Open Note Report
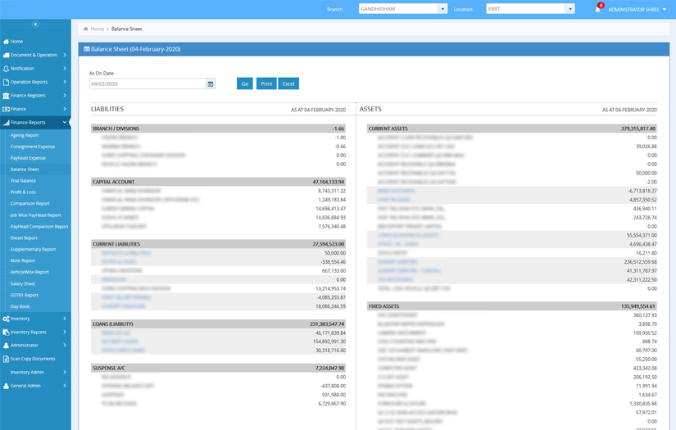 (x=23, y=260)
